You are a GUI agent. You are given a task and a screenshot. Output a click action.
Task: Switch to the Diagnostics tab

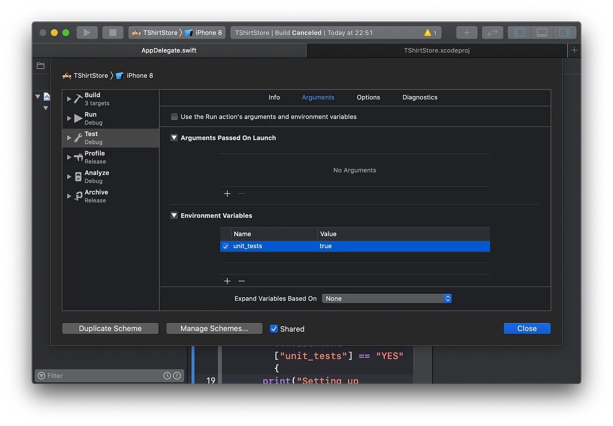click(419, 98)
